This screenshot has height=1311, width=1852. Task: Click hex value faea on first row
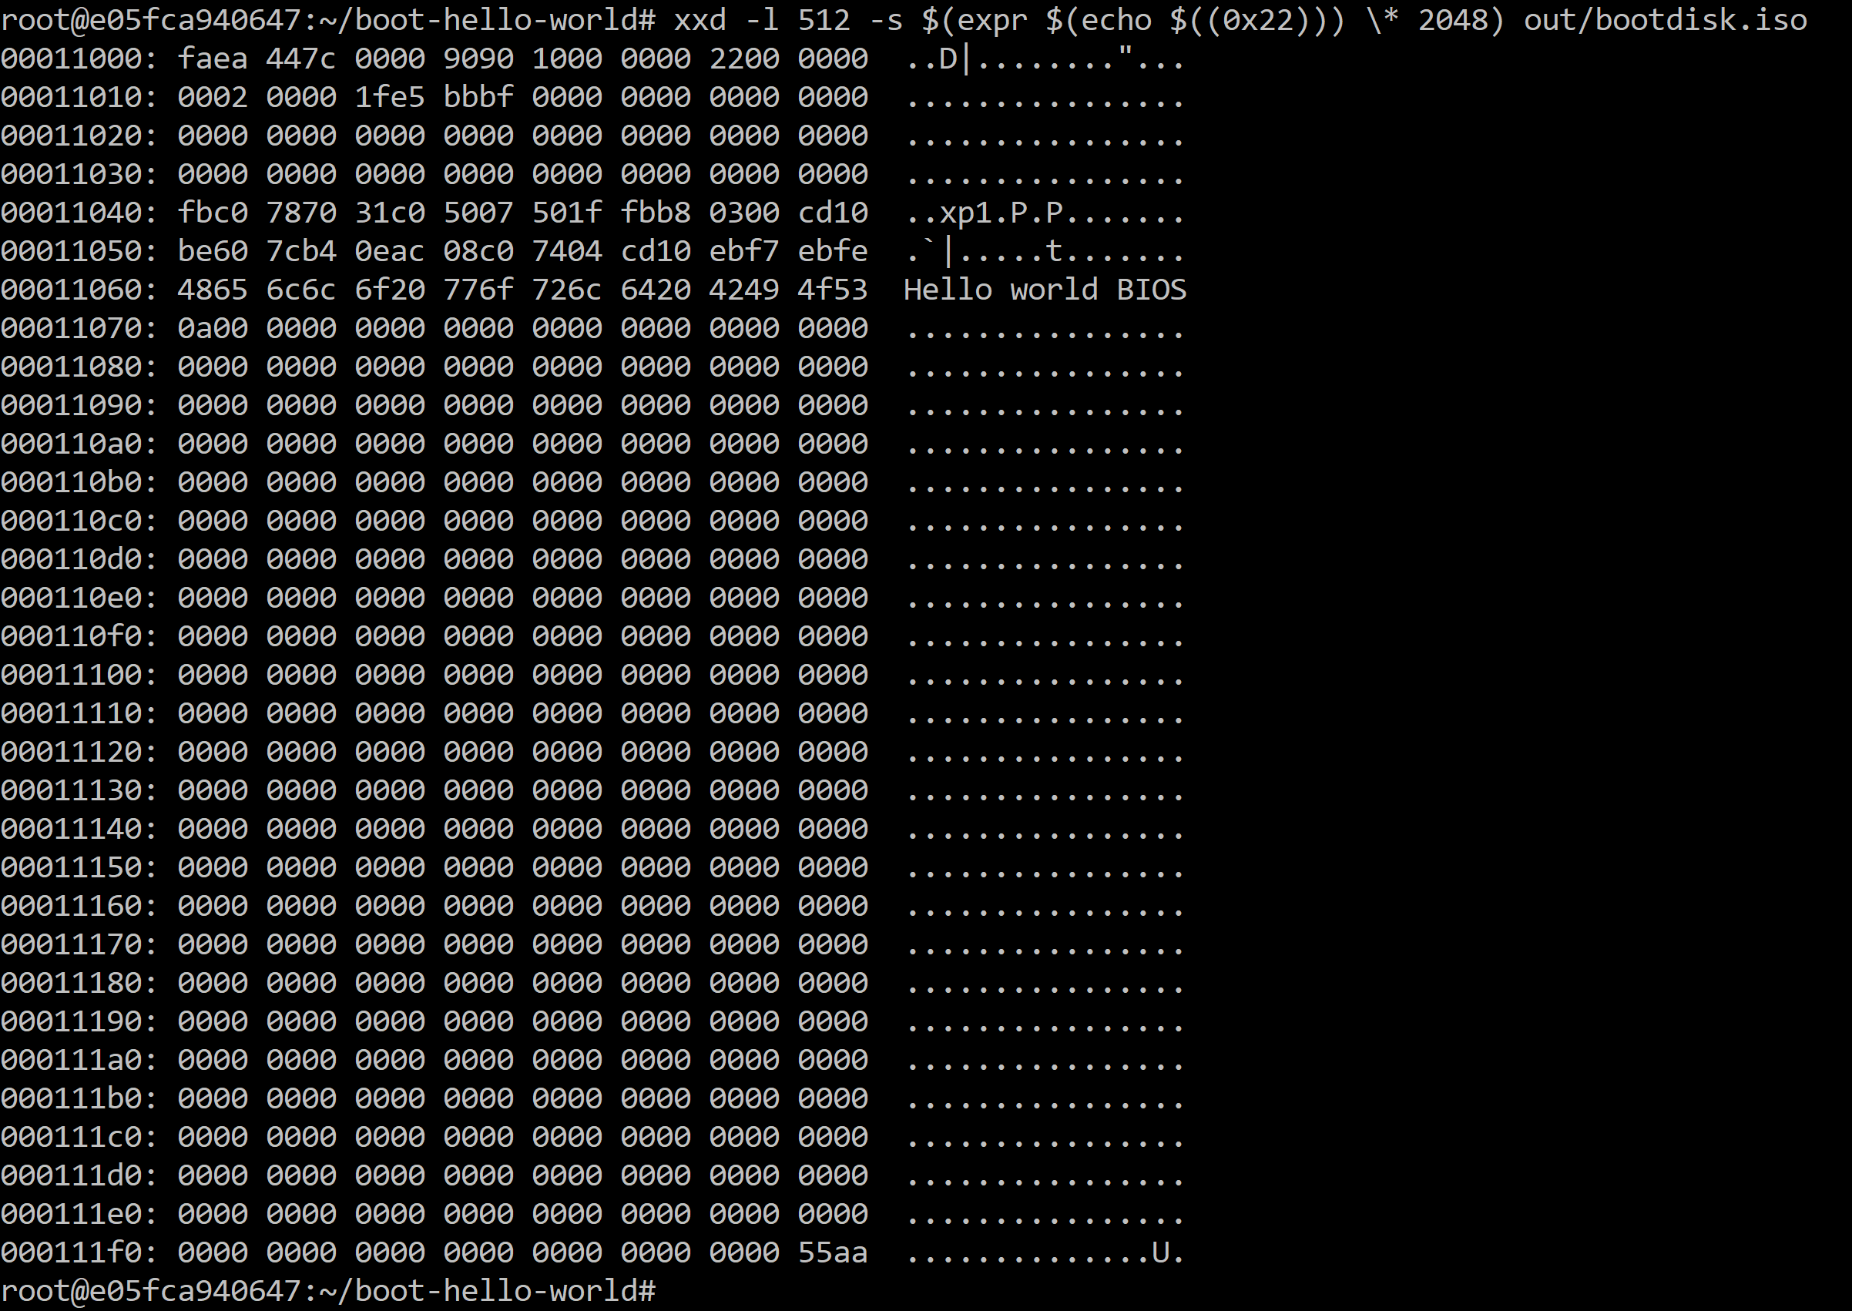point(213,58)
